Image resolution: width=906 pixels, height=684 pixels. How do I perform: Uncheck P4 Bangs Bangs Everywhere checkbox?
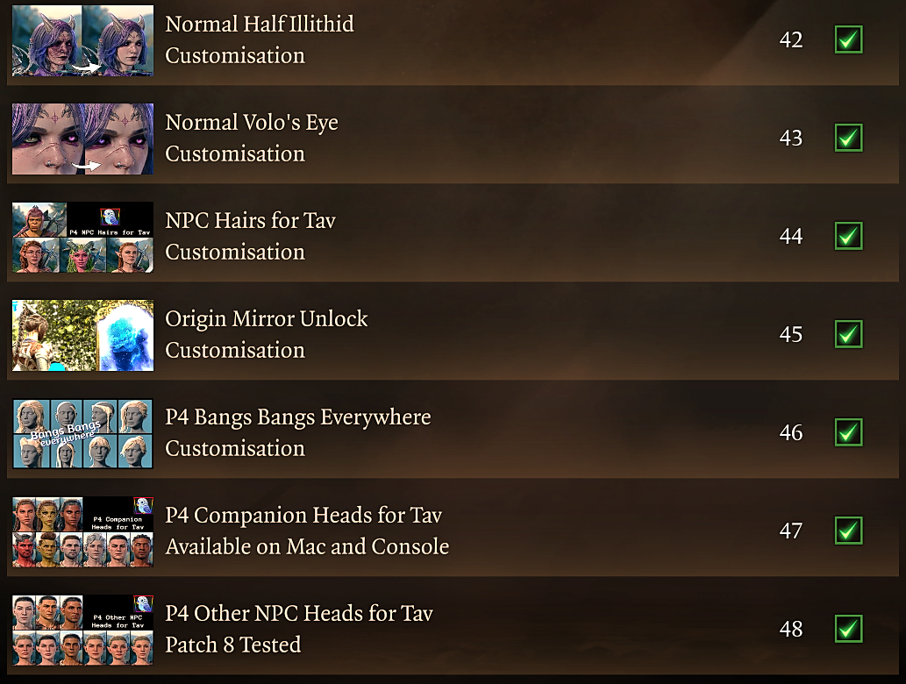848,432
